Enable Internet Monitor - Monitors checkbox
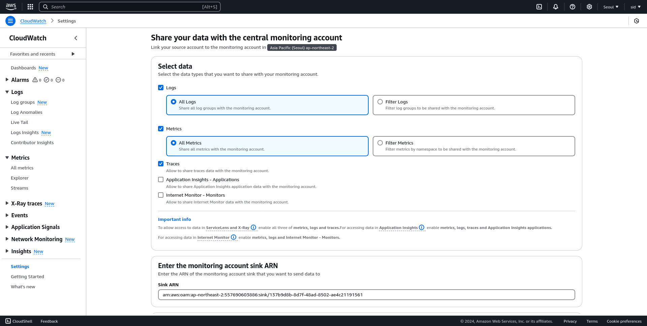The image size is (647, 326). [161, 195]
